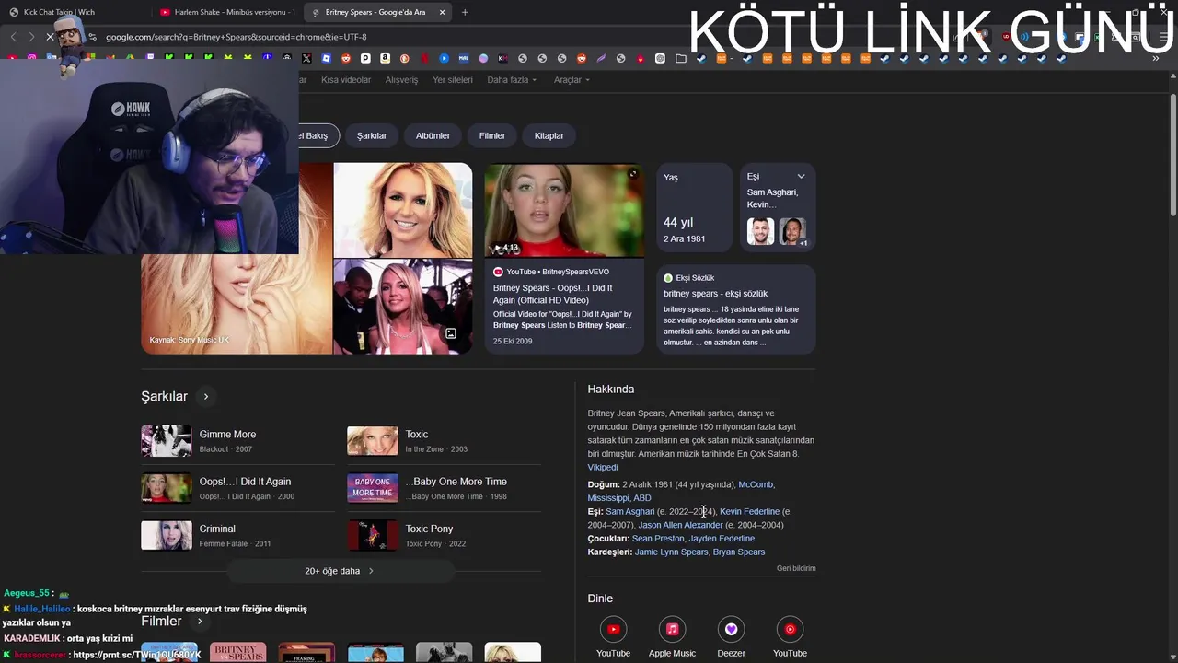Open the Netflix bookmark icon
Screen dimensions: 1178x663
(424, 58)
